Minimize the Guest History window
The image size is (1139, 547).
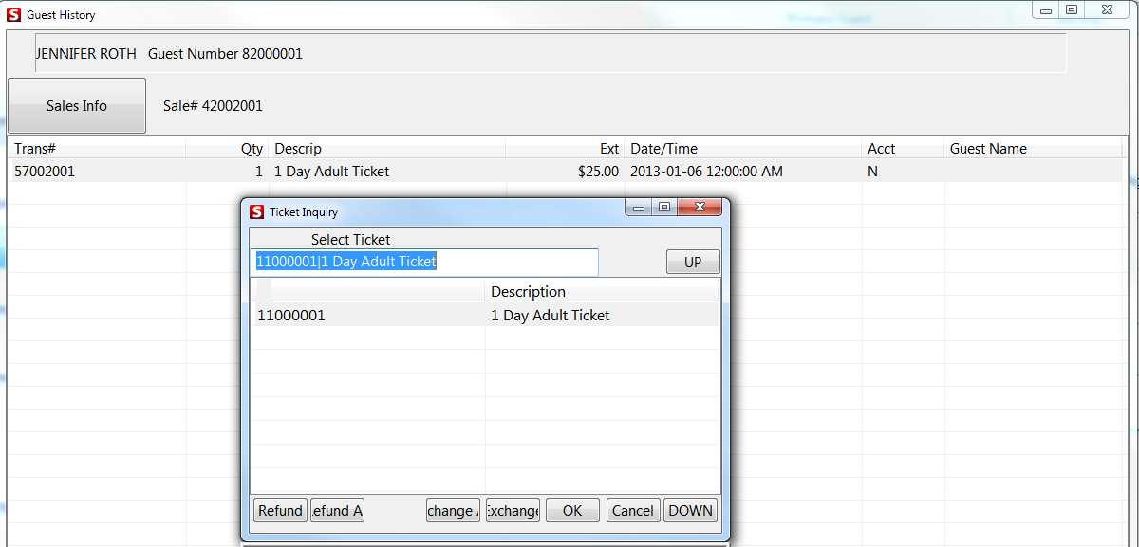[1045, 9]
